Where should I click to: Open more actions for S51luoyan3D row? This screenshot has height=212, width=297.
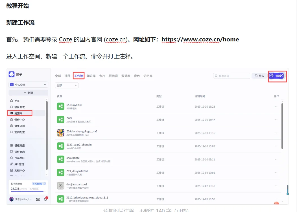click(x=276, y=106)
